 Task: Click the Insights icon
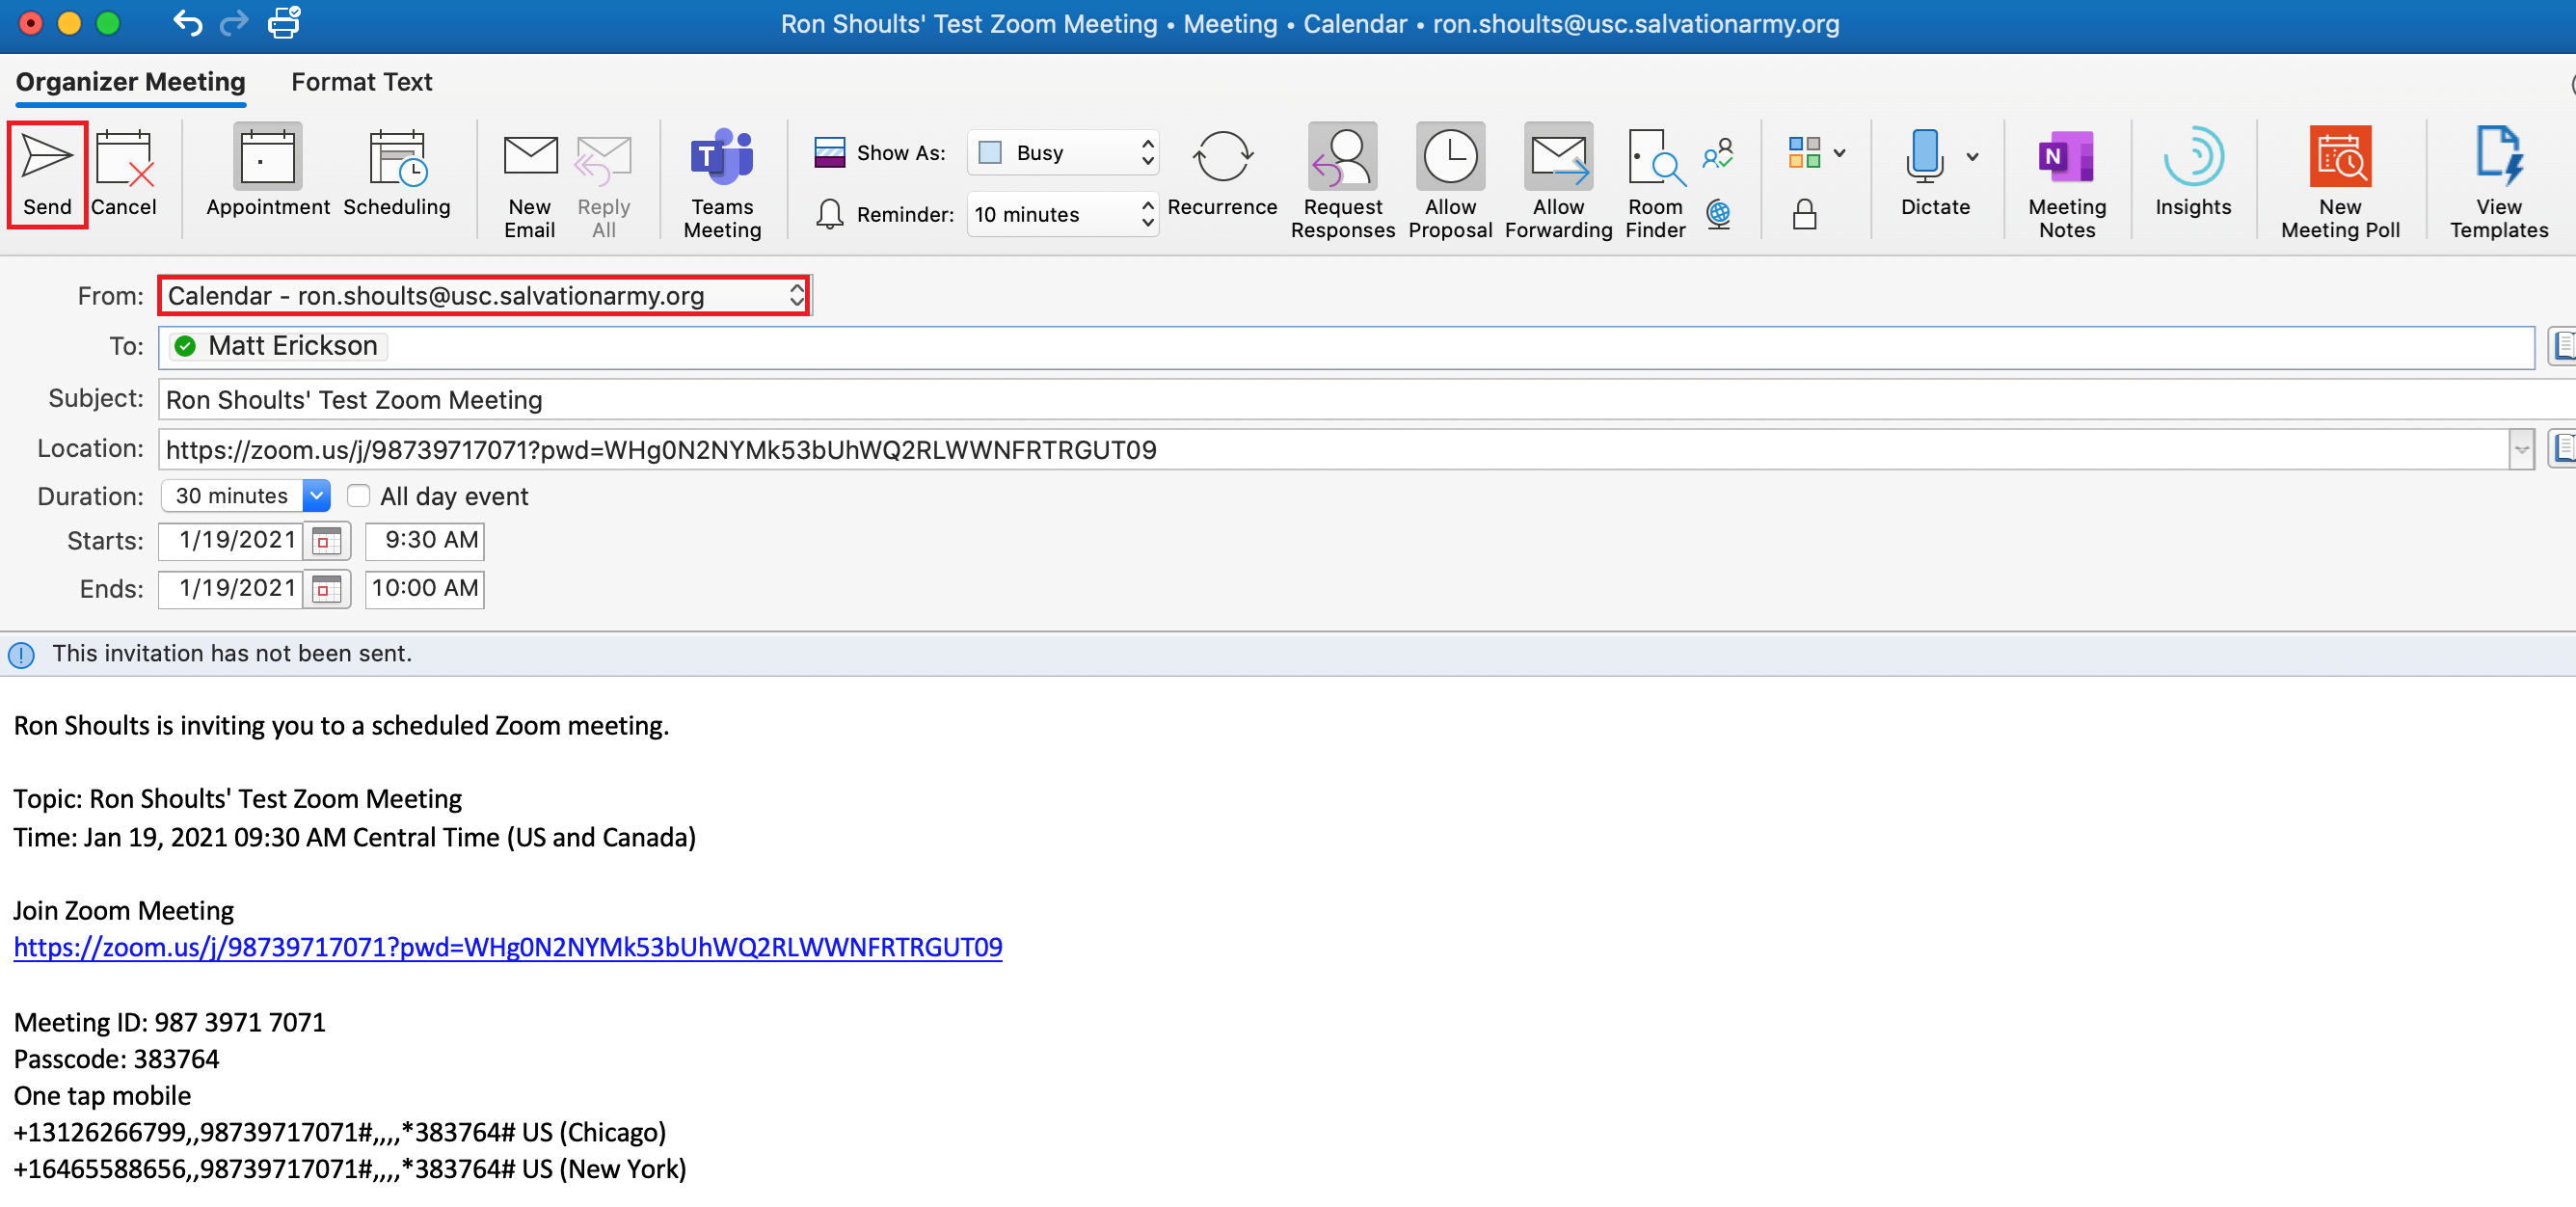[2191, 159]
